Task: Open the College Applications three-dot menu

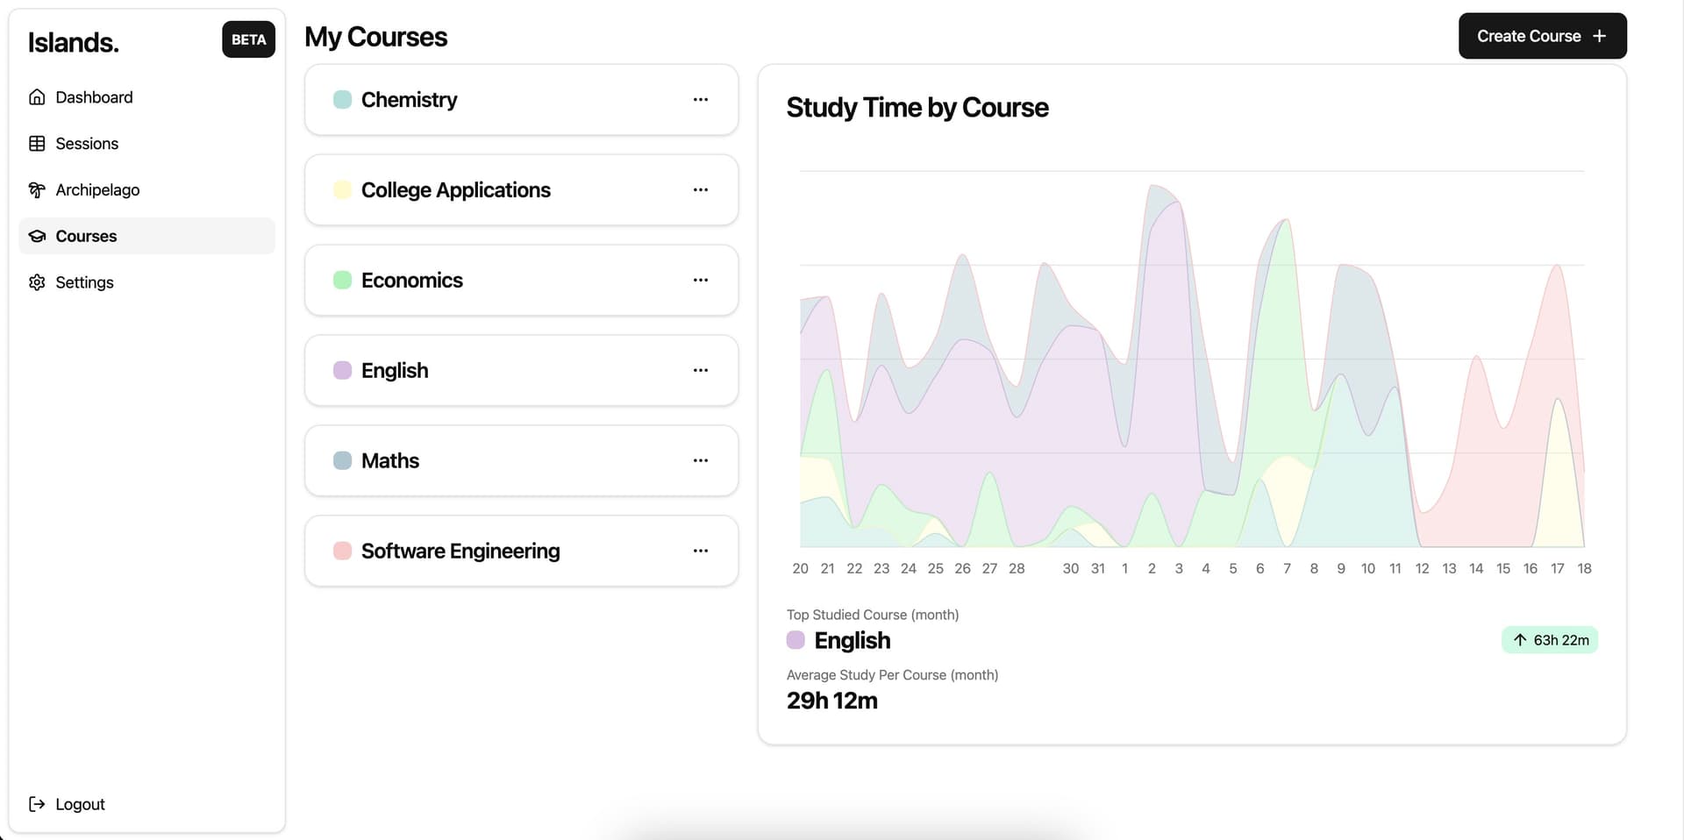Action: [x=700, y=190]
